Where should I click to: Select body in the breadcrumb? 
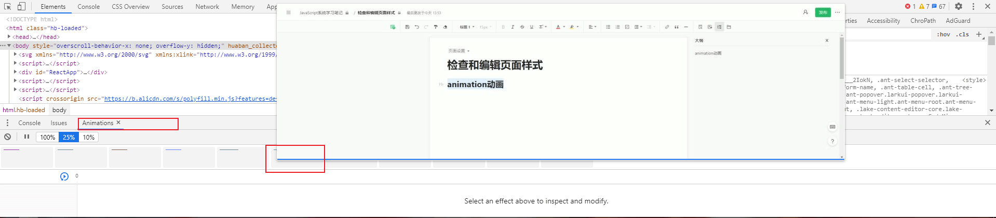click(x=59, y=110)
